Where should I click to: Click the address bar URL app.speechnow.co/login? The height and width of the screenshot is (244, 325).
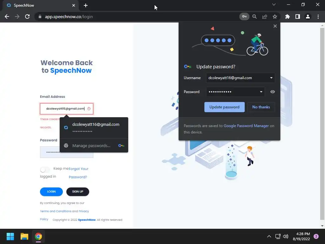coord(69,17)
